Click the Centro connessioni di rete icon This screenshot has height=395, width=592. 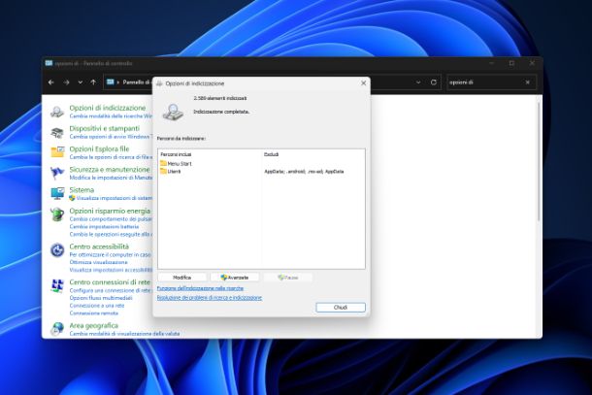point(57,286)
